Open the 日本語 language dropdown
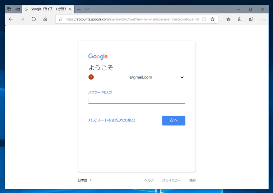This screenshot has height=193, width=273. click(x=85, y=180)
